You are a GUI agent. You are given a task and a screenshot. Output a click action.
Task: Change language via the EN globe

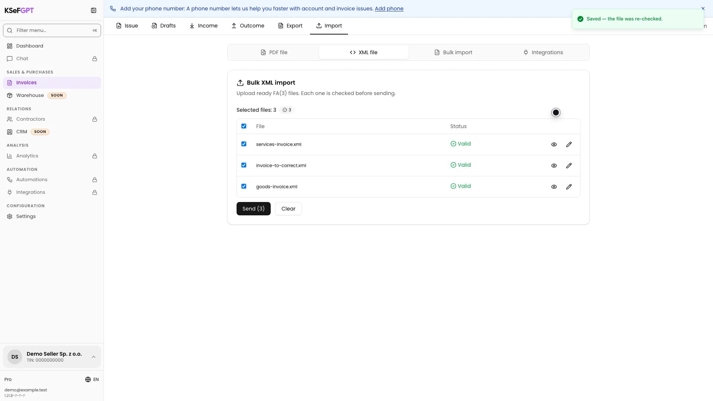(92, 379)
